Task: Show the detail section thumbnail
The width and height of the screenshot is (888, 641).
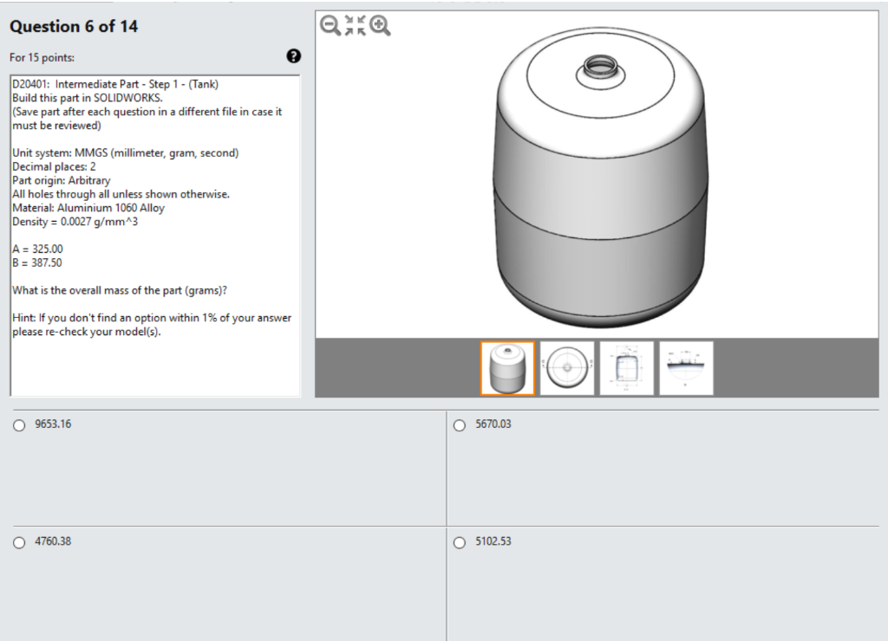Action: click(x=687, y=368)
